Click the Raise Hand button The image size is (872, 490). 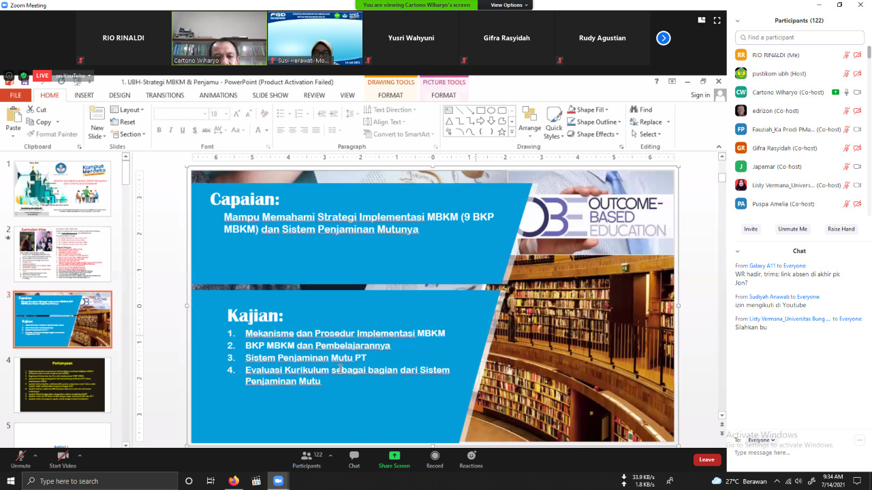tap(841, 229)
